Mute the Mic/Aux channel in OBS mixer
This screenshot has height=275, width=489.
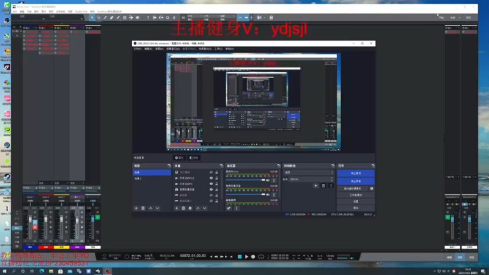point(268,180)
